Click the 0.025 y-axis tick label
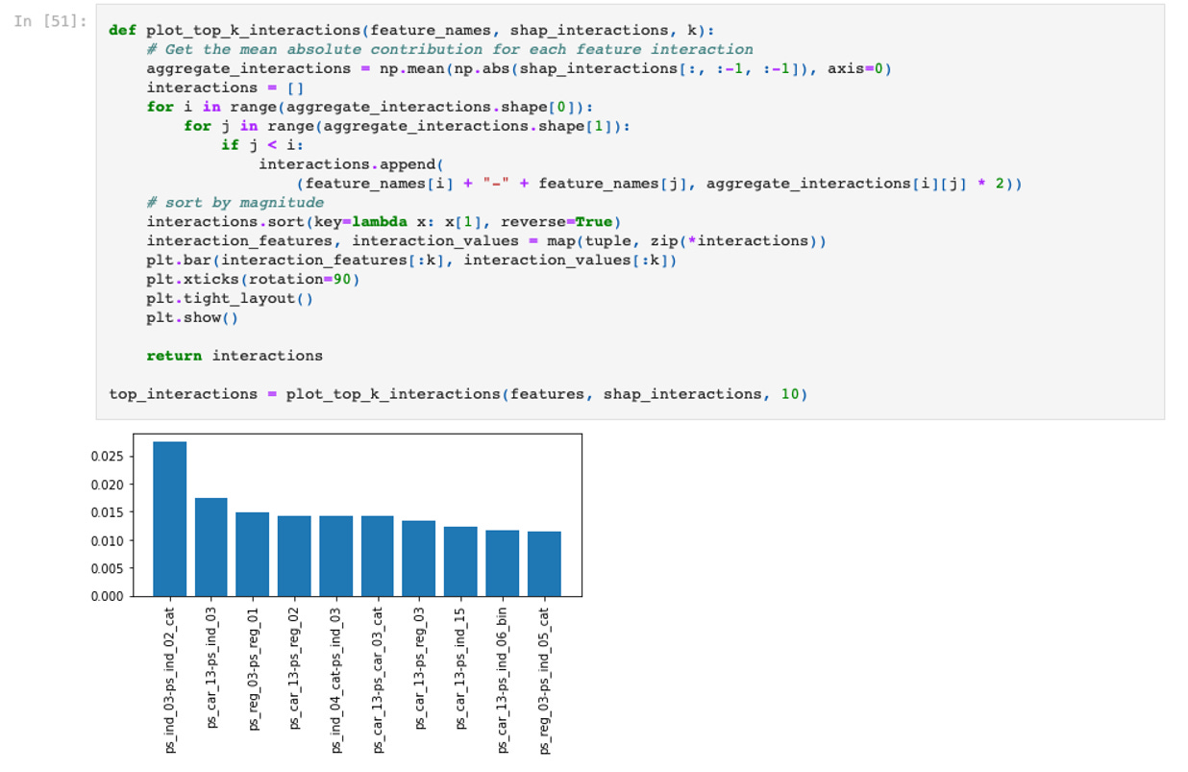Viewport: 1188px width, 772px height. (108, 457)
